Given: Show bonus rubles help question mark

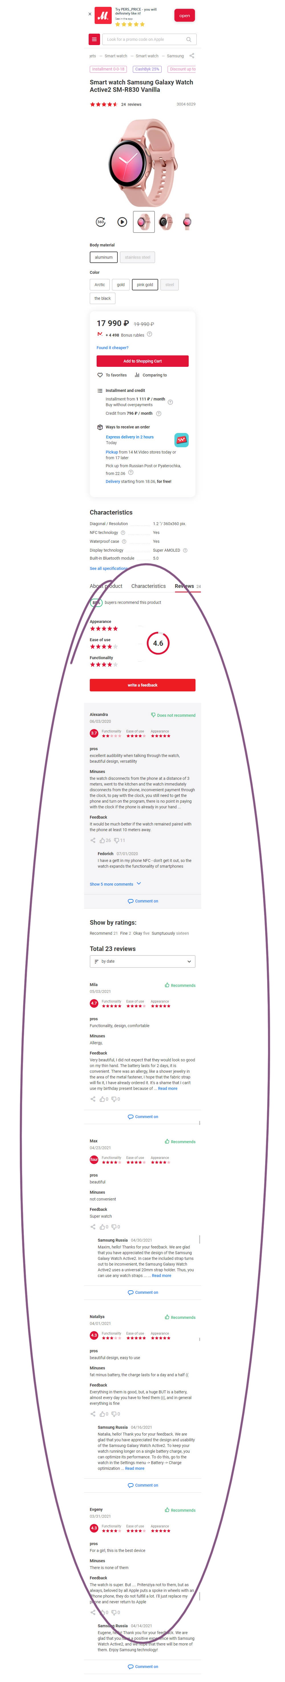Looking at the screenshot, I should [149, 334].
